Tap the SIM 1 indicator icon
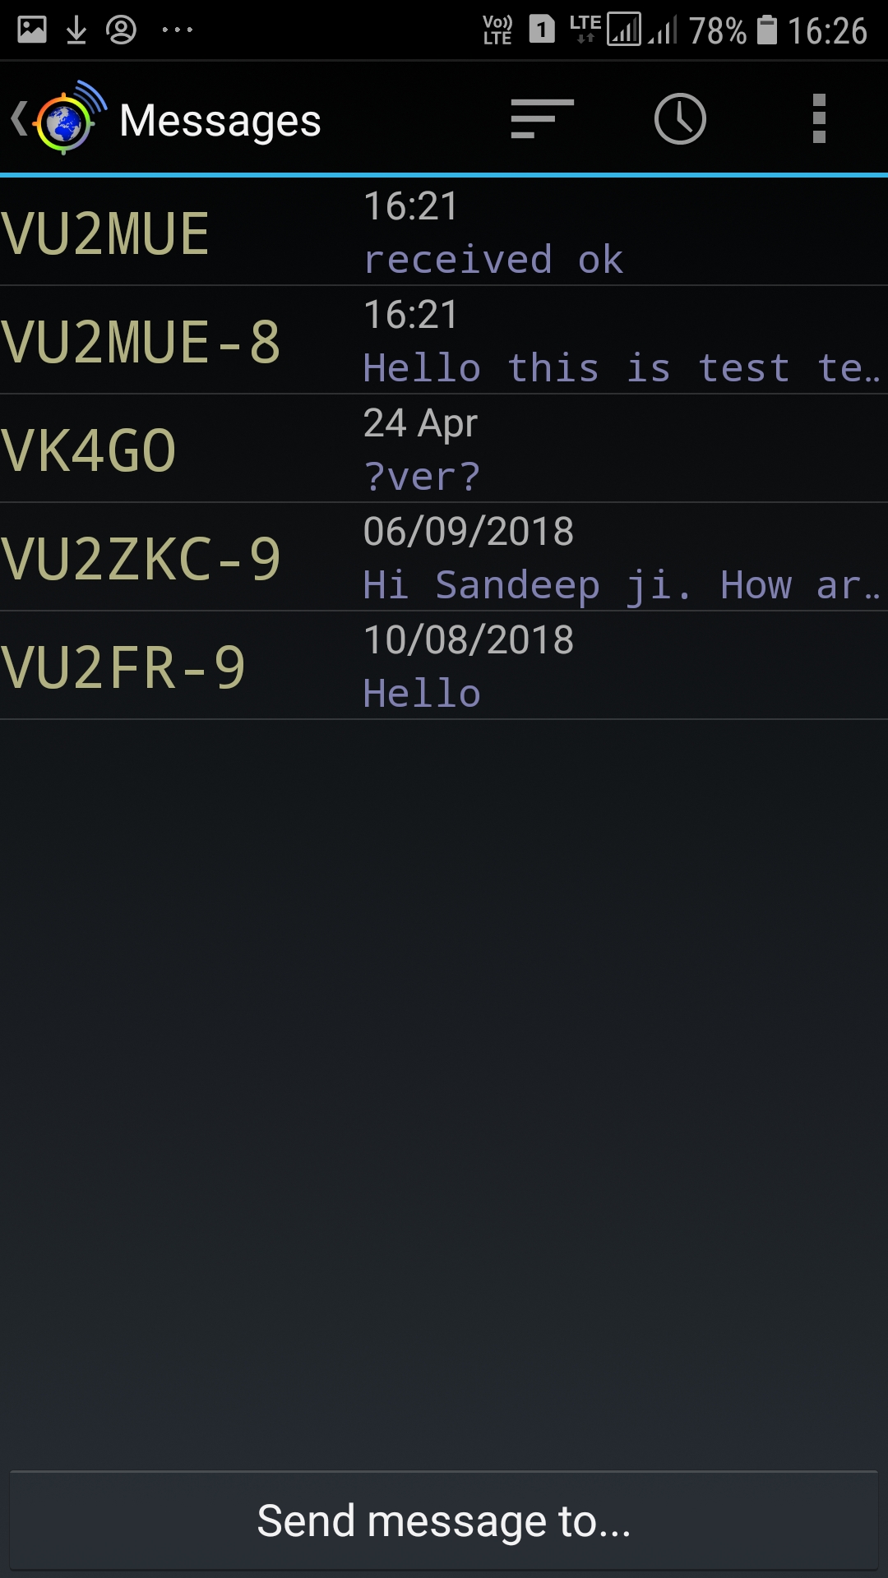 [541, 30]
